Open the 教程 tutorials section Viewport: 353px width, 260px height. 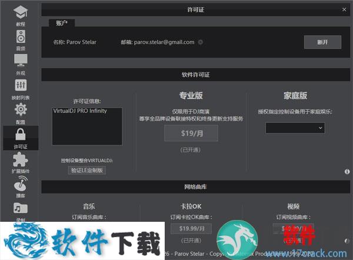21,16
